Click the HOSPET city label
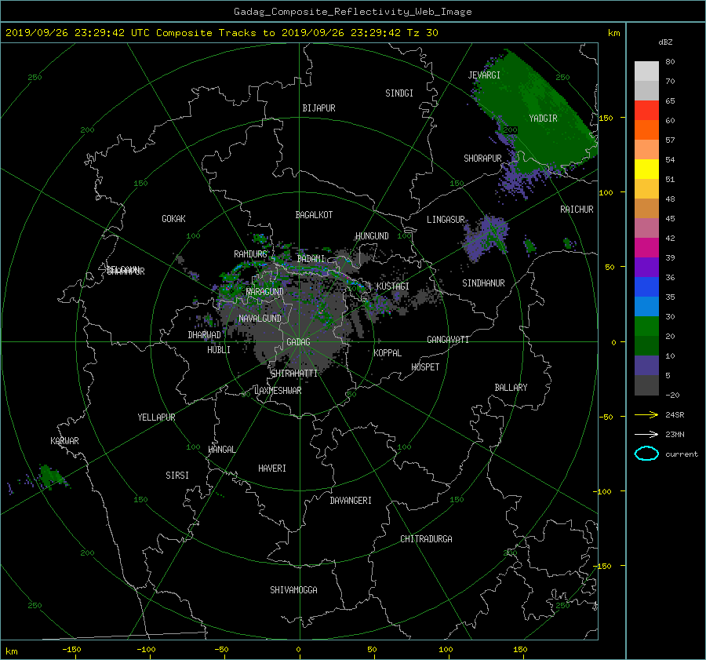The width and height of the screenshot is (706, 660). coord(425,366)
